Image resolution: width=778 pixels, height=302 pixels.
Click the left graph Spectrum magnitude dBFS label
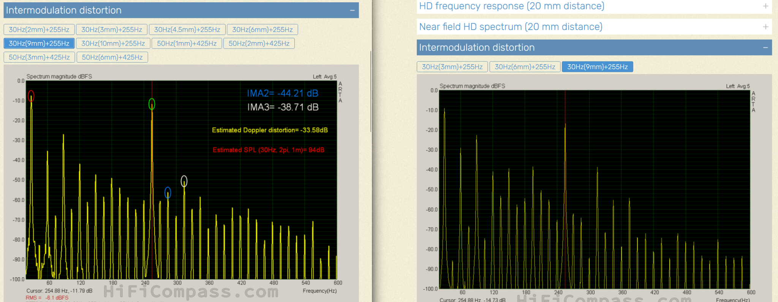[59, 76]
